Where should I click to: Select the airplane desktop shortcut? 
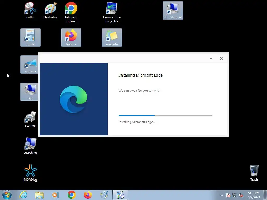click(29, 65)
